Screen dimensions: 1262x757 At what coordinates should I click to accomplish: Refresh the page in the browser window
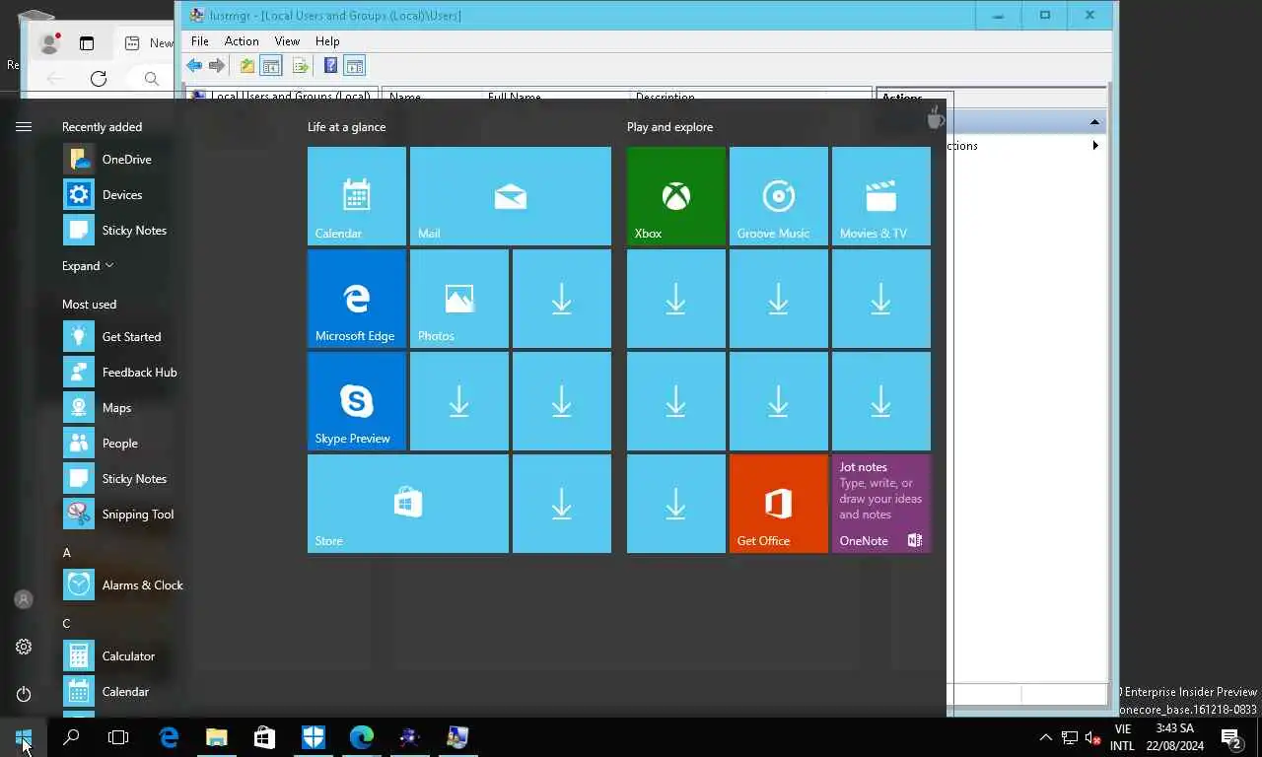(x=99, y=79)
